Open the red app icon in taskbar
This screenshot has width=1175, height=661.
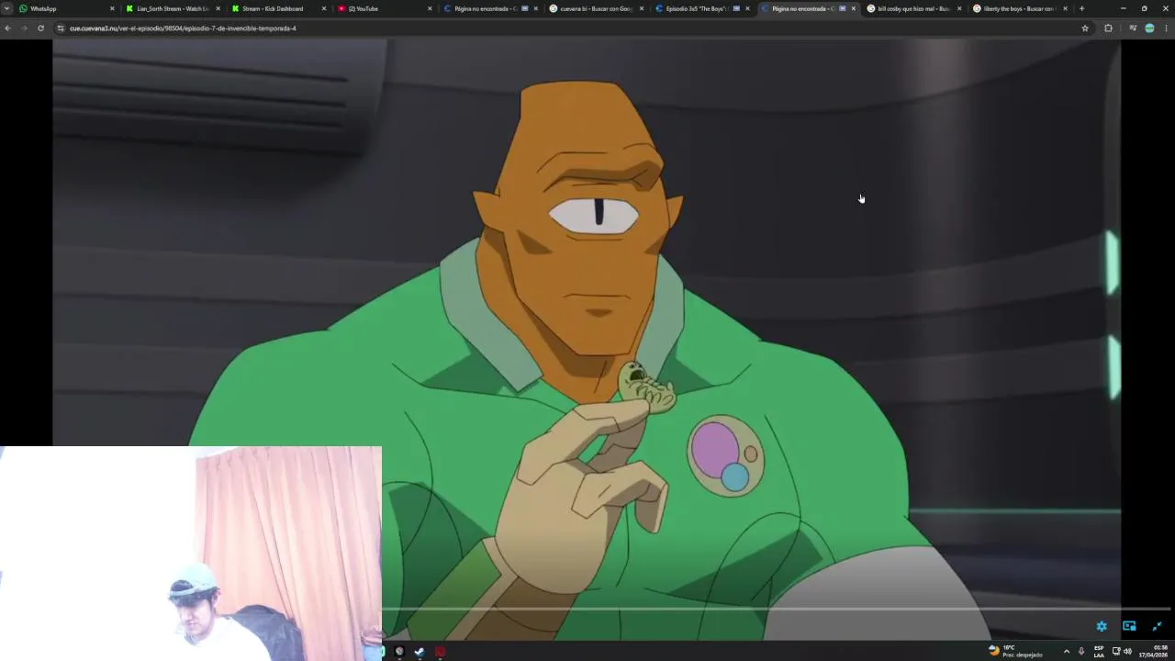pyautogui.click(x=440, y=652)
